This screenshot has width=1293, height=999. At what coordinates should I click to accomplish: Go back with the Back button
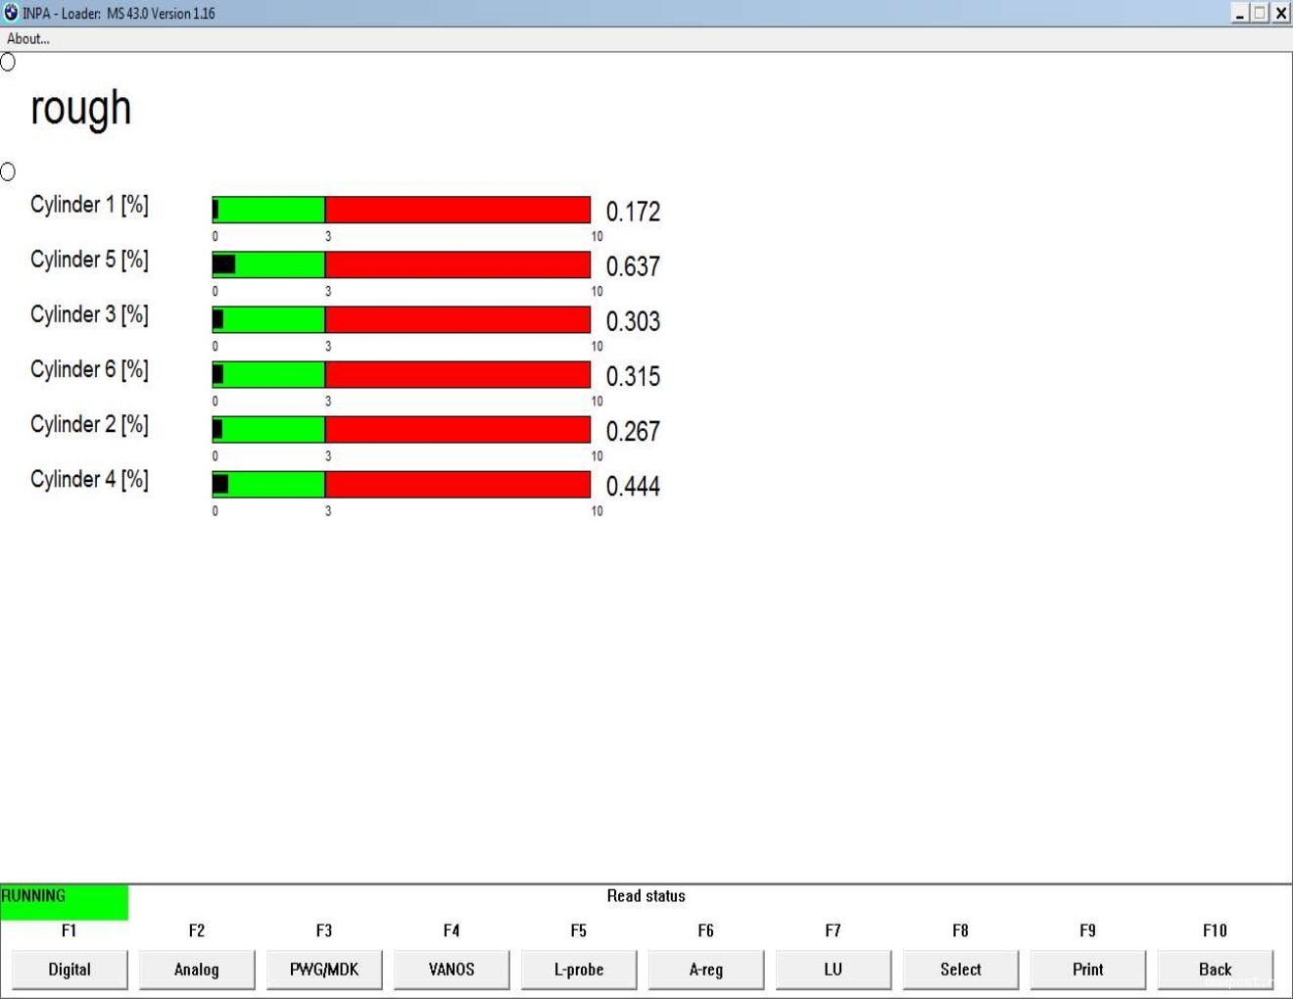(1215, 969)
